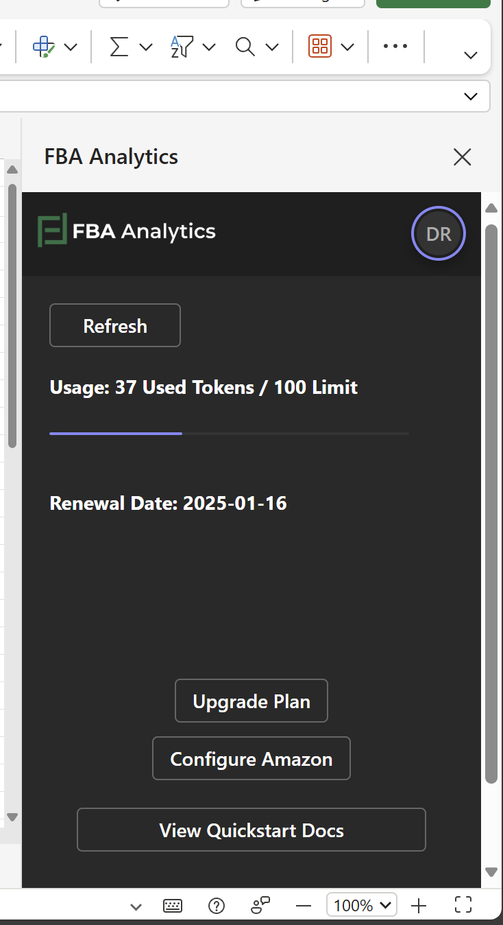Viewport: 503px width, 925px height.
Task: Open the feedback icon in the status bar
Action: tap(260, 906)
